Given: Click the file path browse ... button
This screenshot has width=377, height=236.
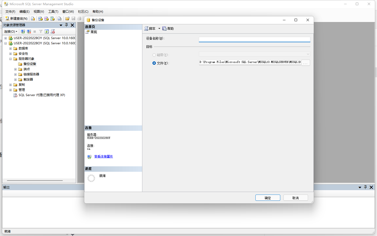Looking at the screenshot, I should point(306,63).
